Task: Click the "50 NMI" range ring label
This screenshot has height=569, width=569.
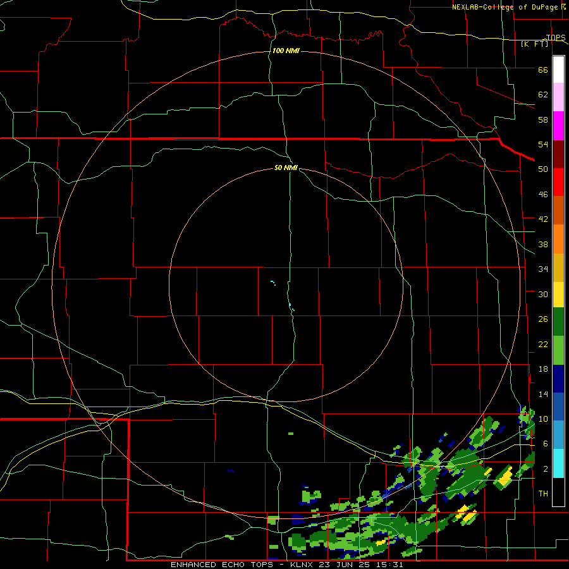Action: click(x=286, y=168)
